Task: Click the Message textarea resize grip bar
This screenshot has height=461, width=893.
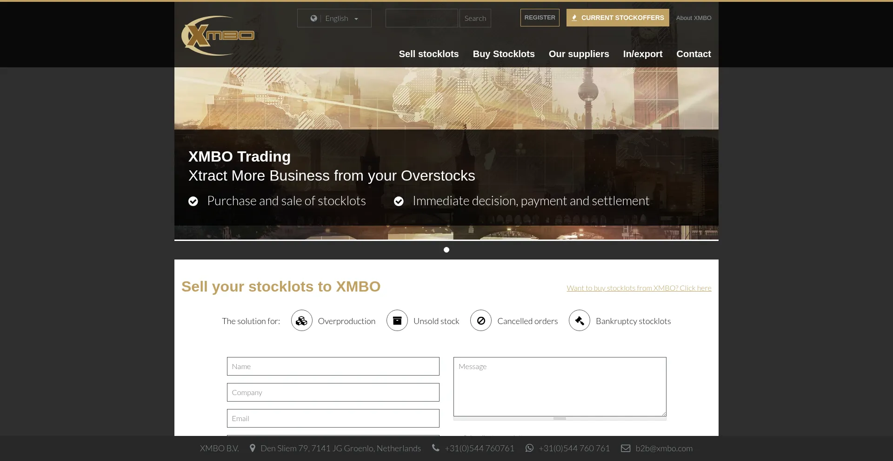Action: 560,418
